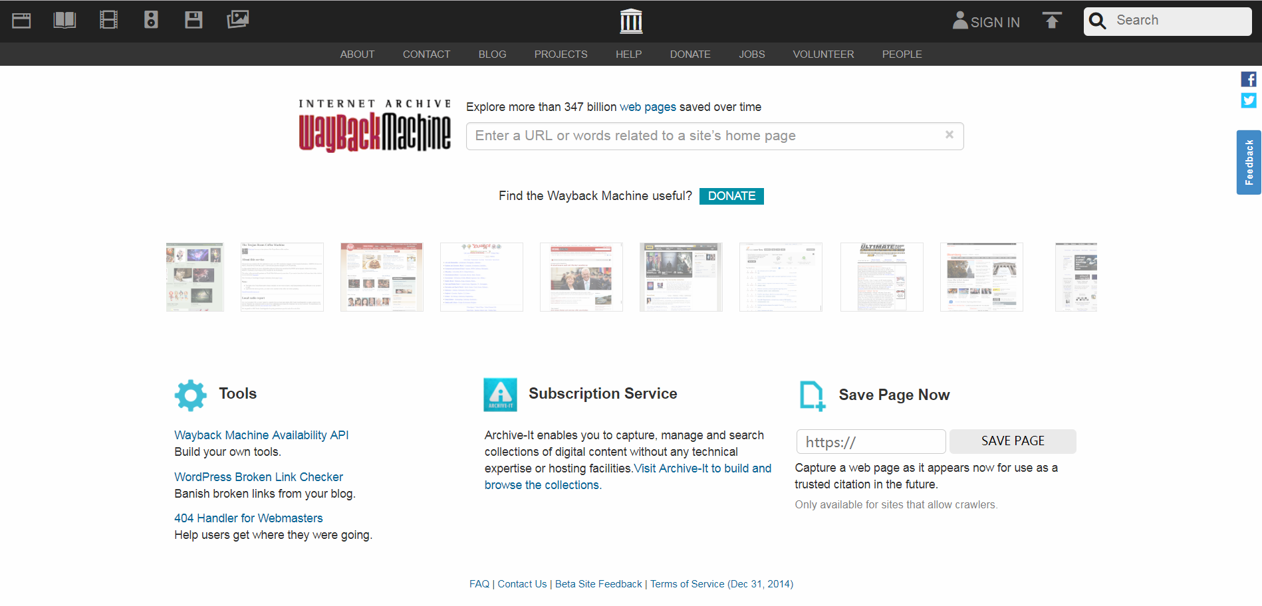Click the teal DONATE button
The width and height of the screenshot is (1262, 606).
[731, 196]
